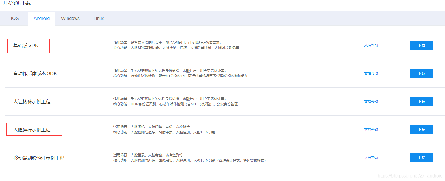The height and width of the screenshot is (181, 445).
Task: Download the 人脸通行示例工程
Action: coord(421,130)
